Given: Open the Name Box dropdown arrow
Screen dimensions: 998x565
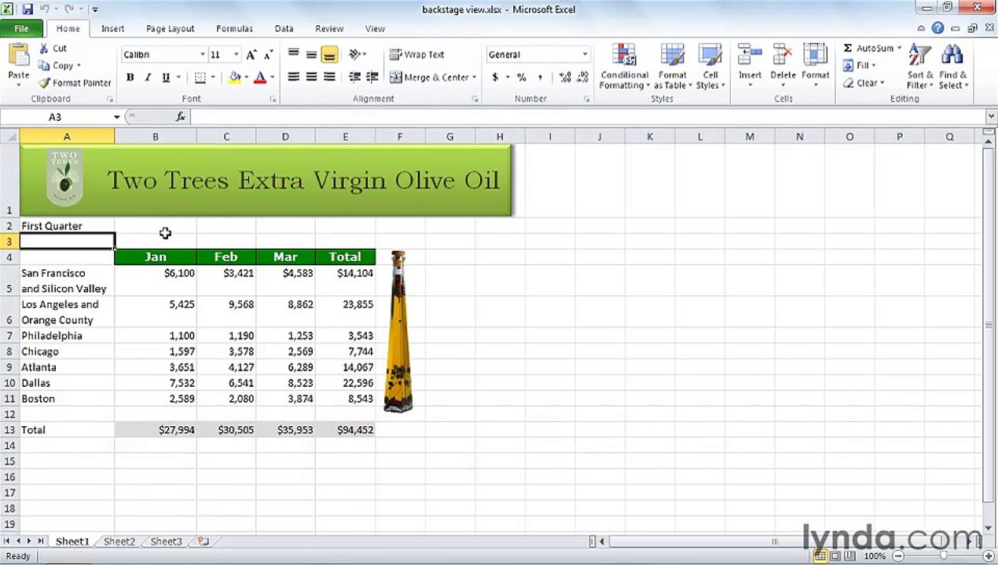Looking at the screenshot, I should tap(117, 117).
